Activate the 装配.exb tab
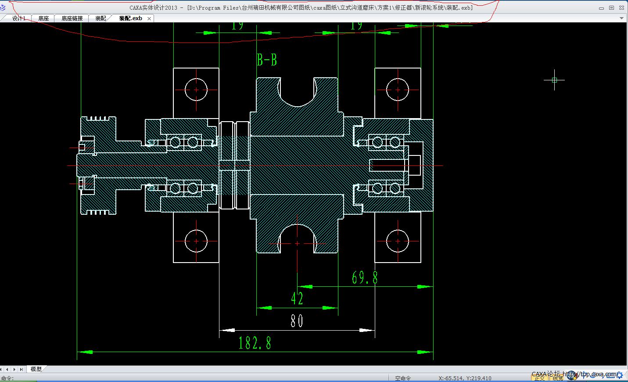The height and width of the screenshot is (382, 628). [130, 18]
